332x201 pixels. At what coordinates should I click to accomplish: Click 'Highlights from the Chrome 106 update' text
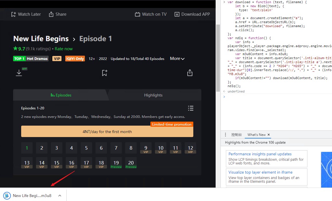click(255, 142)
